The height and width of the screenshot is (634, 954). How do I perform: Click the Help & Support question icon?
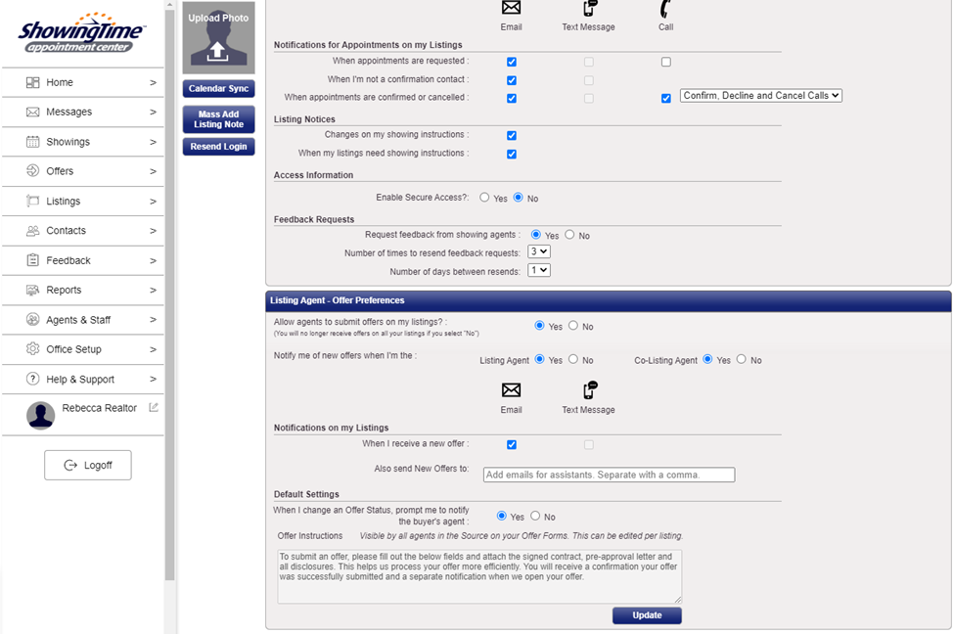click(x=33, y=379)
